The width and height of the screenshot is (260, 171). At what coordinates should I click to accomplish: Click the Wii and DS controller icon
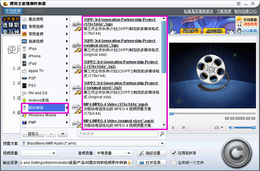24,93
